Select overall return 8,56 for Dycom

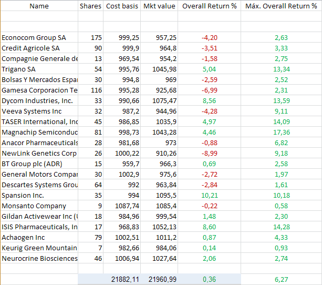pos(210,100)
